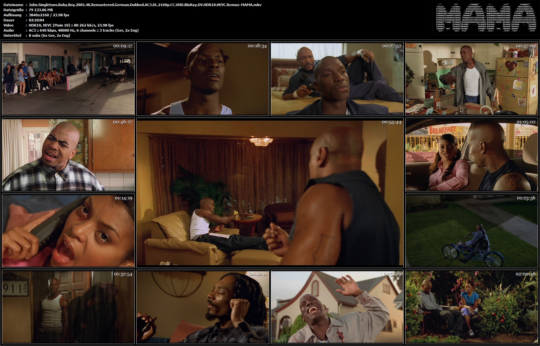Viewport: 540px width, 346px height.
Task: Click the Dauer label
Action: coord(9,20)
